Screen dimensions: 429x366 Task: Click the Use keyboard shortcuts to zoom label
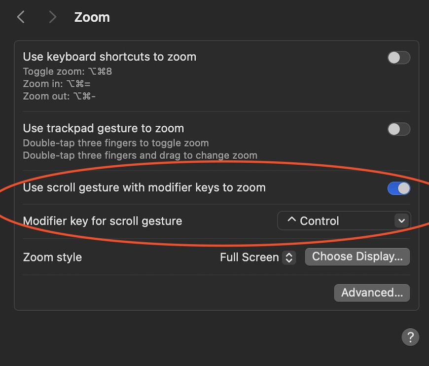[x=109, y=57]
